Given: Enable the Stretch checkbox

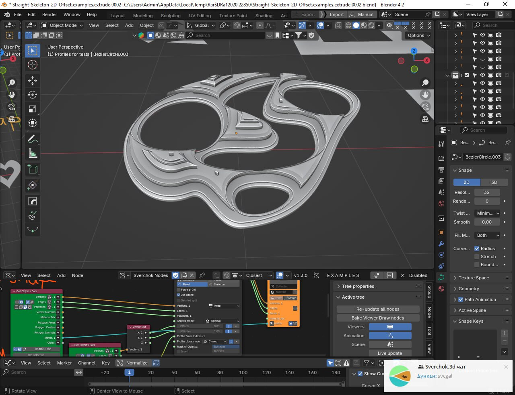Looking at the screenshot, I should pos(477,257).
